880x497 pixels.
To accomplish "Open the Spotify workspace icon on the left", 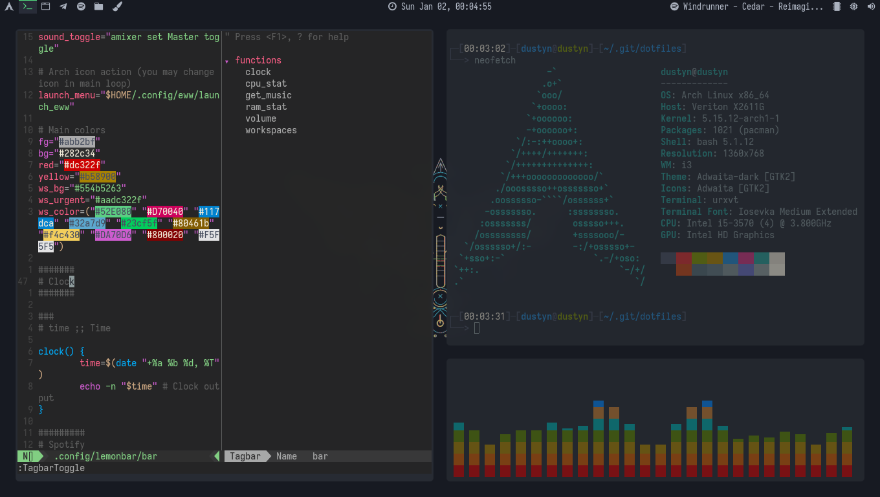I will click(81, 6).
